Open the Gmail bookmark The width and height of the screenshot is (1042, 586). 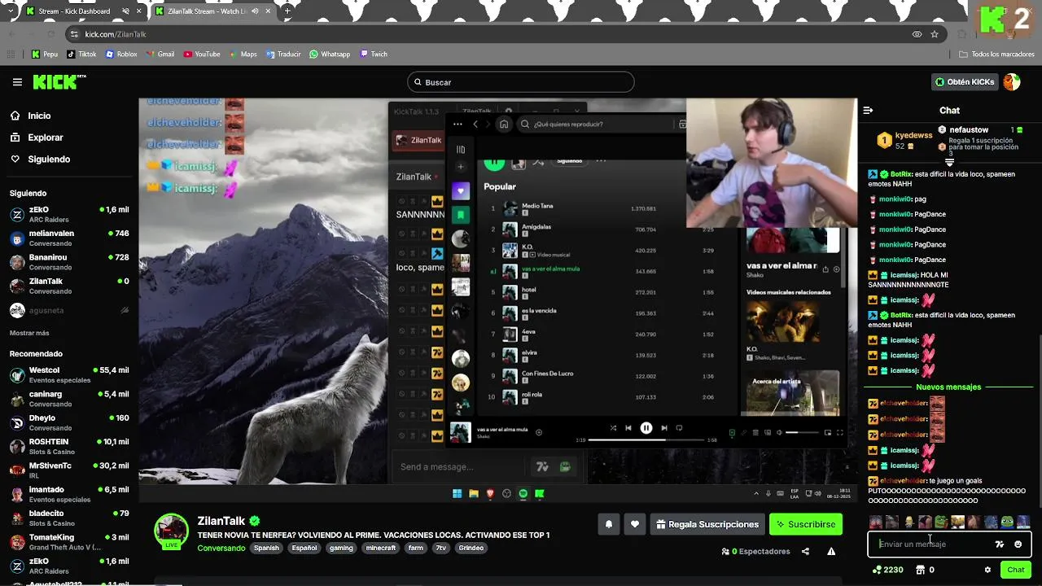click(x=160, y=55)
